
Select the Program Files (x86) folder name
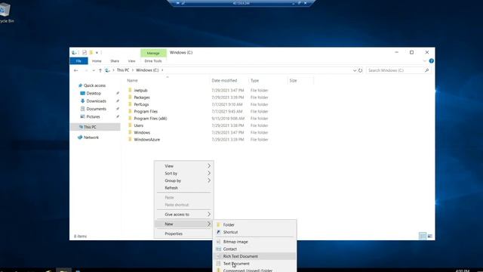[x=150, y=119]
